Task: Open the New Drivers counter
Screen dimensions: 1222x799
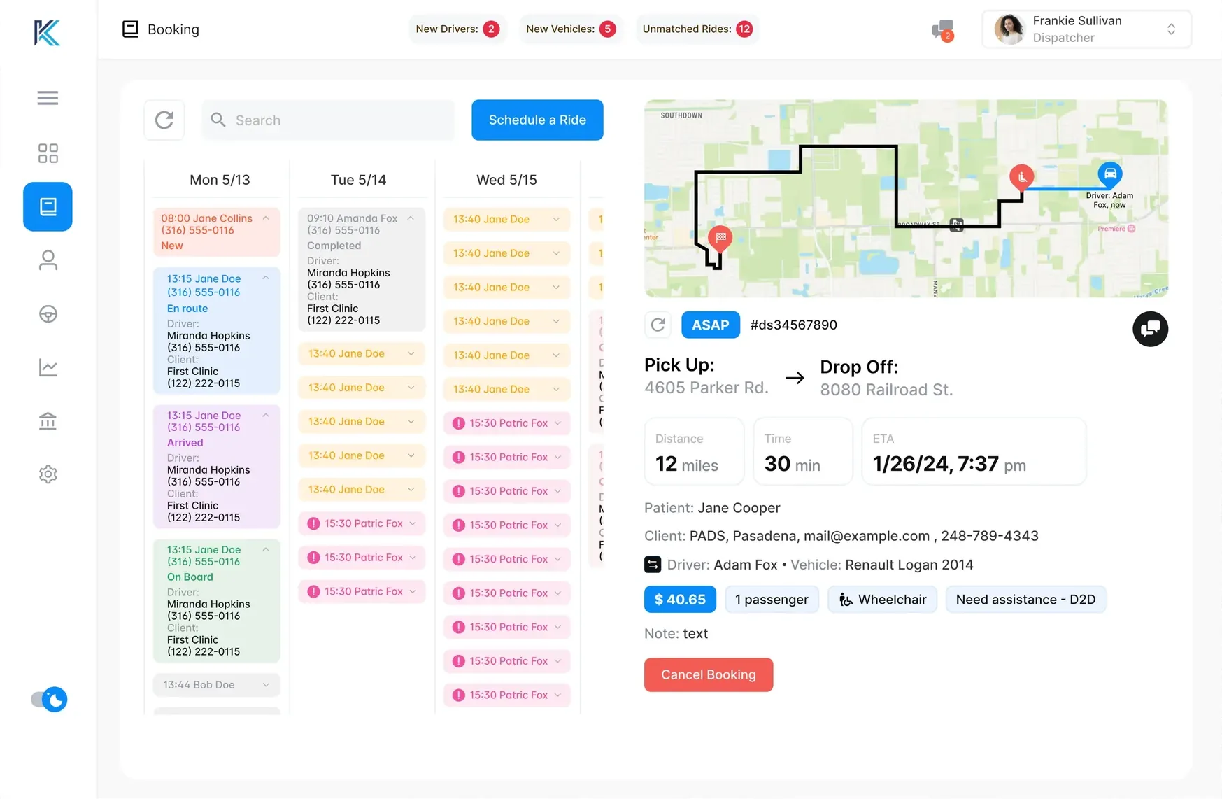Action: click(457, 29)
